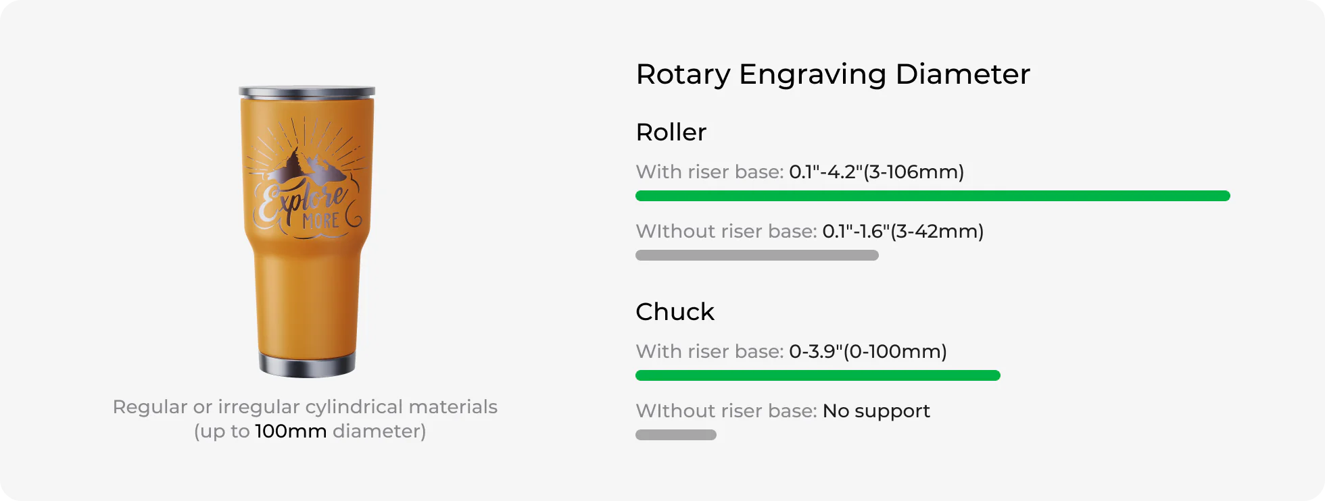Click the tumbler's silver lid
The height and width of the screenshot is (501, 1325).
click(306, 92)
